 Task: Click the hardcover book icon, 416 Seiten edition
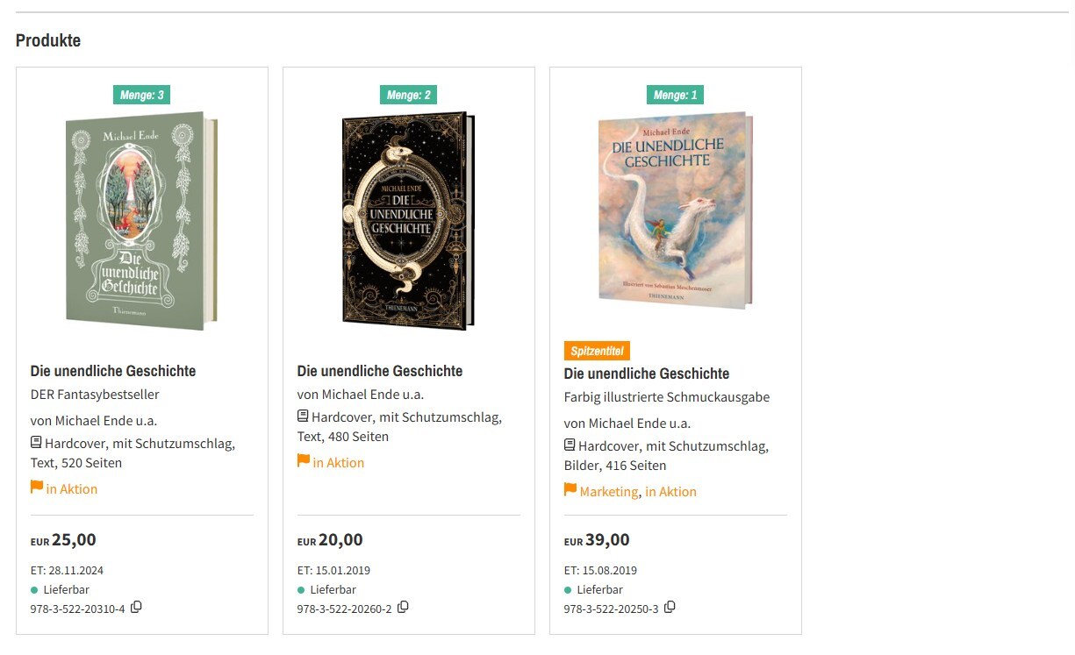[570, 445]
